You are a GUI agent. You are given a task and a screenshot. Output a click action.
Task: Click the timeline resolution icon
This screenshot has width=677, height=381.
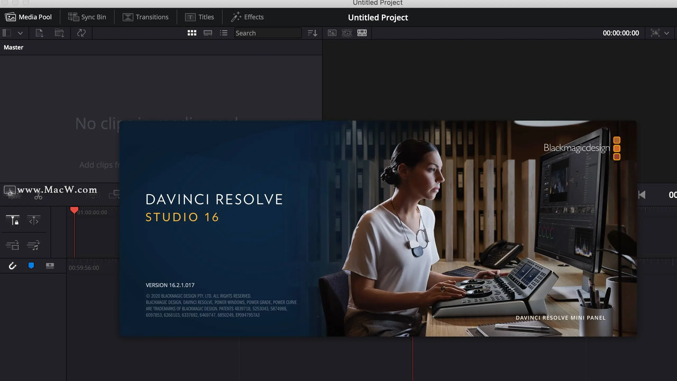[x=655, y=33]
